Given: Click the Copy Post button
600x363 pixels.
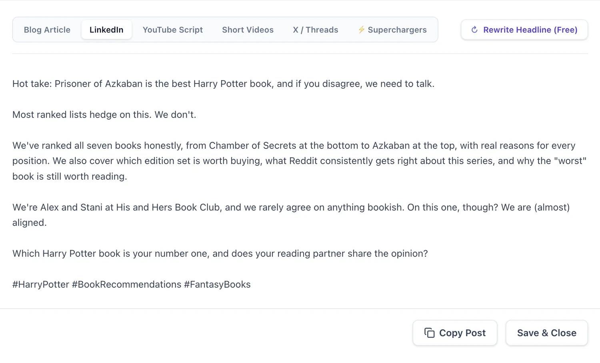Looking at the screenshot, I should coord(455,333).
